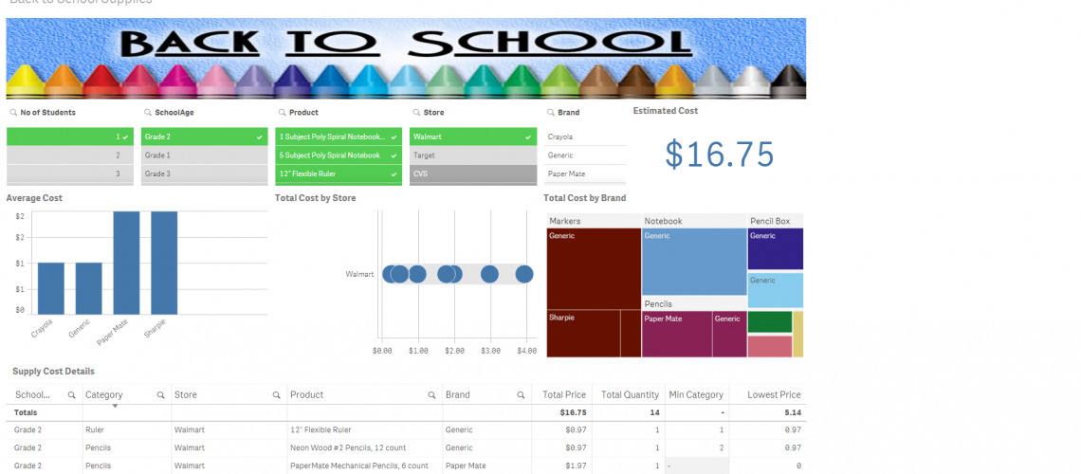The height and width of the screenshot is (474, 1081).
Task: Search the Product column in table
Action: pyautogui.click(x=431, y=395)
